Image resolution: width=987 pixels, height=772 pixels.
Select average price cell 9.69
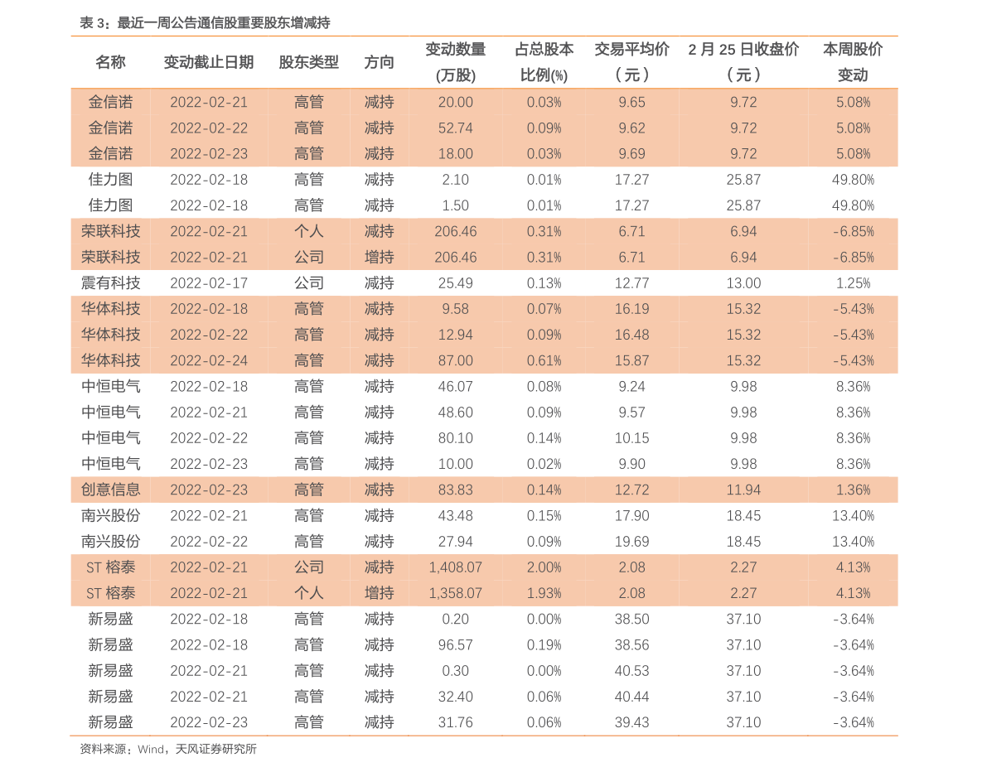[631, 153]
